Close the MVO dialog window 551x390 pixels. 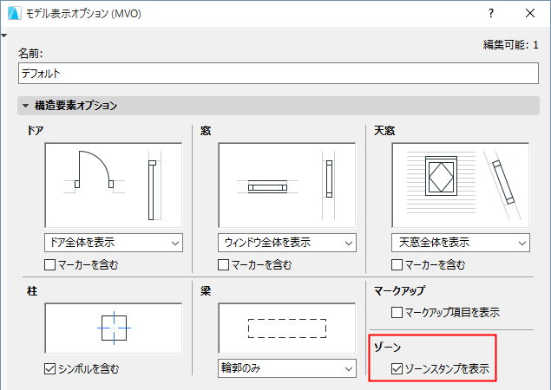(x=530, y=13)
